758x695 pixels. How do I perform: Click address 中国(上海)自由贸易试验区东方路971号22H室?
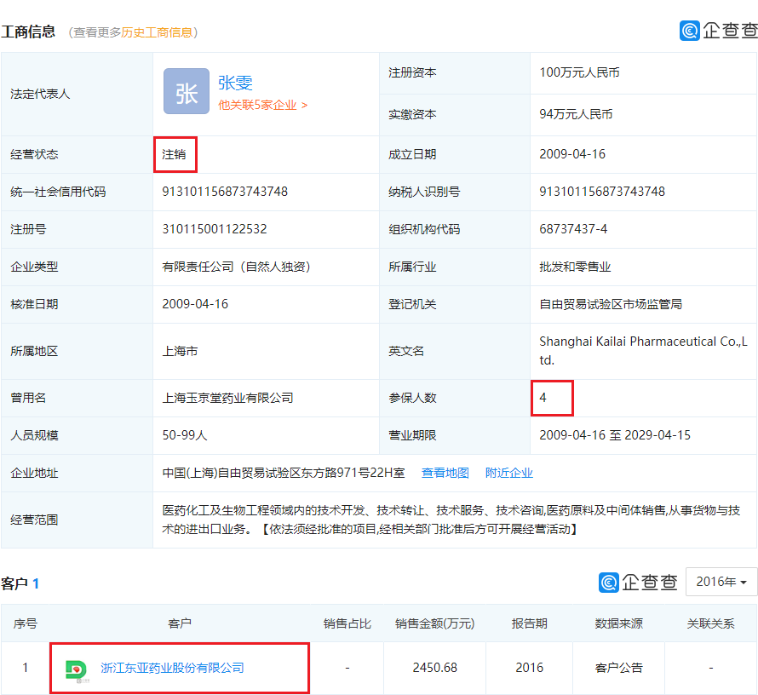[x=284, y=473]
